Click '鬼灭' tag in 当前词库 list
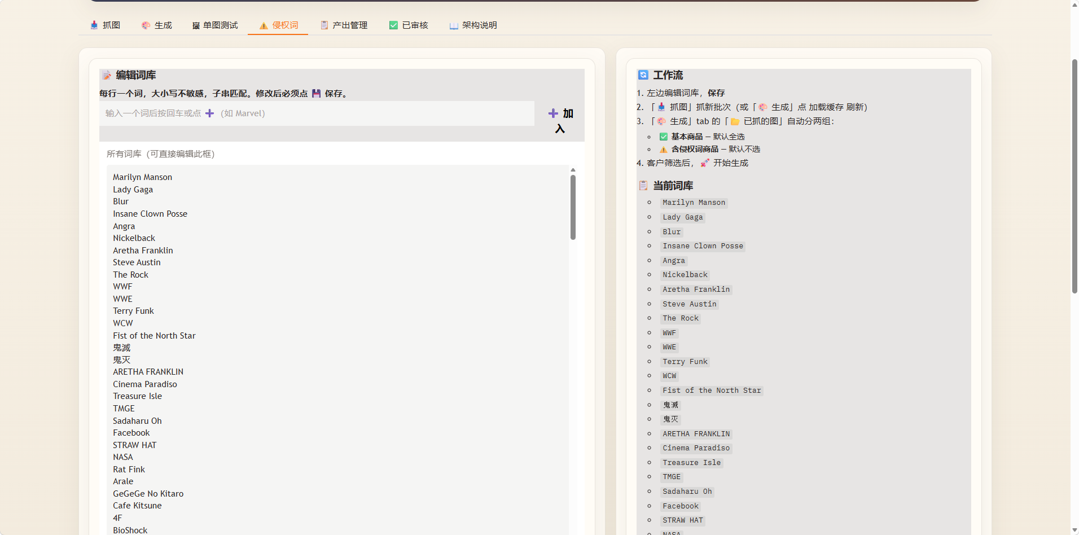 [670, 419]
